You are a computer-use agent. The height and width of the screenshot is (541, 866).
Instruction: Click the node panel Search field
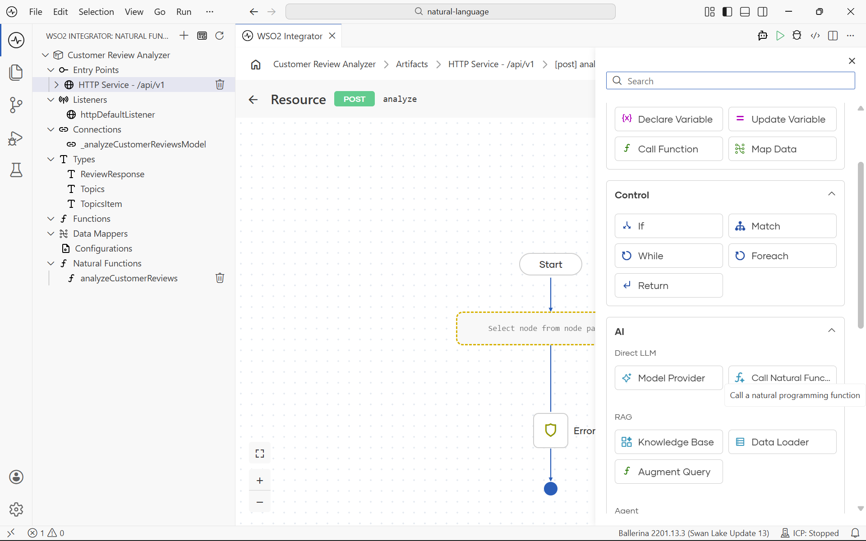[730, 81]
